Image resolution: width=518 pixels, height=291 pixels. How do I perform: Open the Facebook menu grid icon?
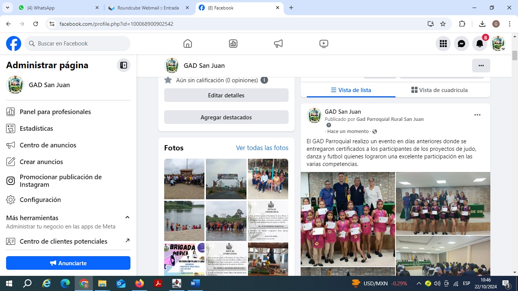click(443, 44)
